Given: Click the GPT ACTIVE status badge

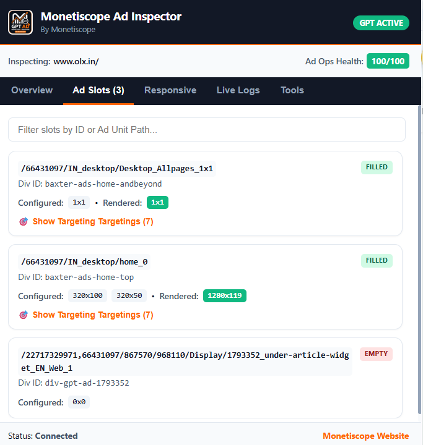Looking at the screenshot, I should (381, 23).
